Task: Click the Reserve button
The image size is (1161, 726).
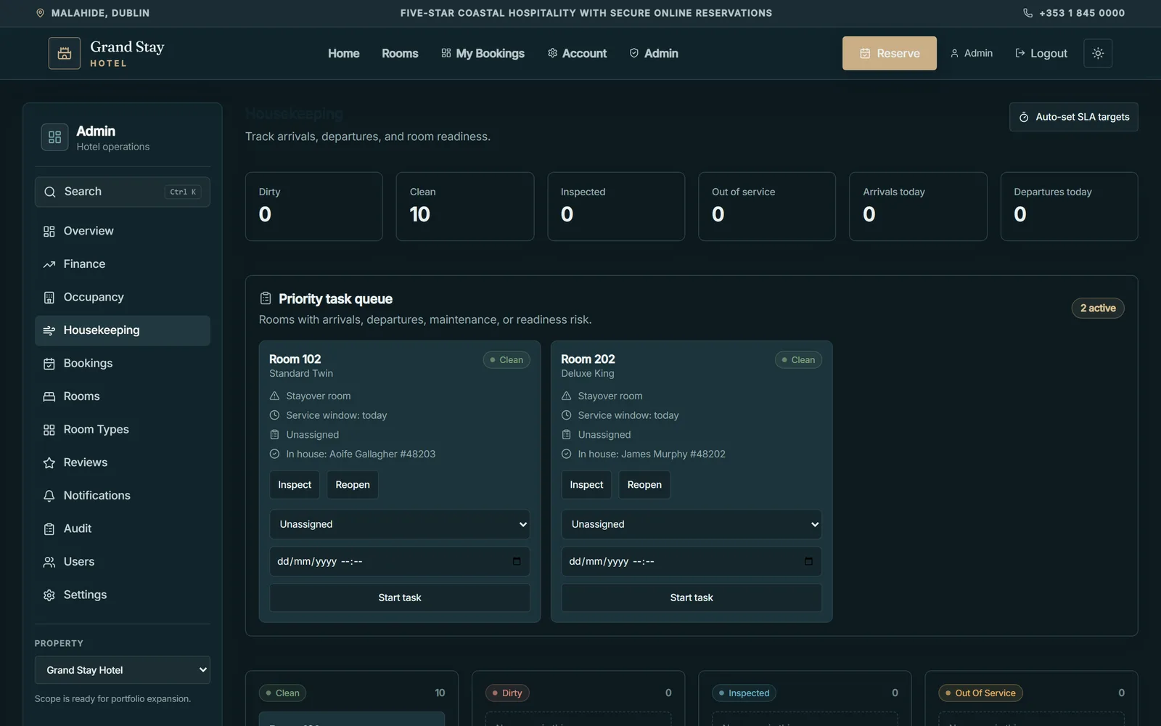Action: point(890,53)
